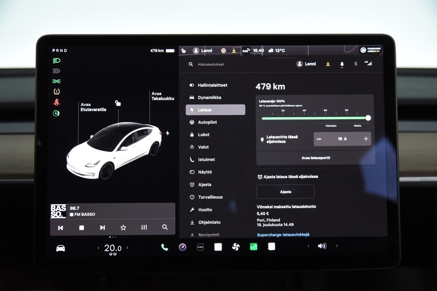Open the equalizer sliders in the media player
Screen dimensions: 437x291
tap(144, 227)
